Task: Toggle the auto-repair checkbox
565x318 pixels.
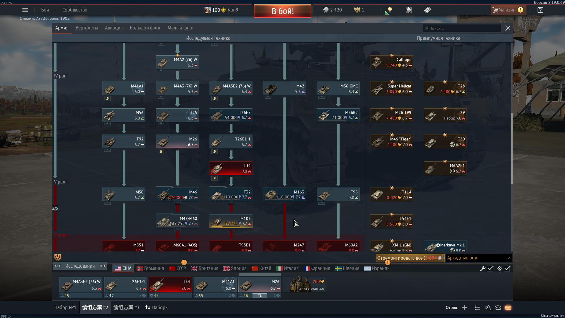Action: 490,269
